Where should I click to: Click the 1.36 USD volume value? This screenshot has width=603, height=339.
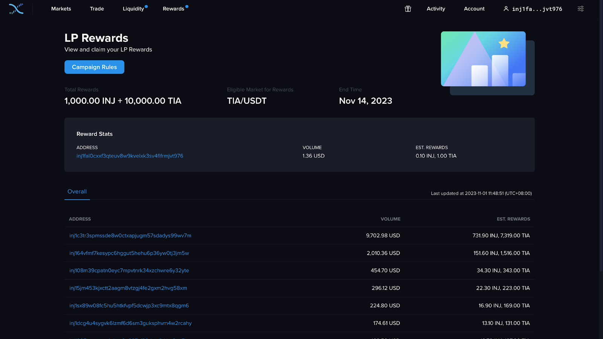click(314, 156)
